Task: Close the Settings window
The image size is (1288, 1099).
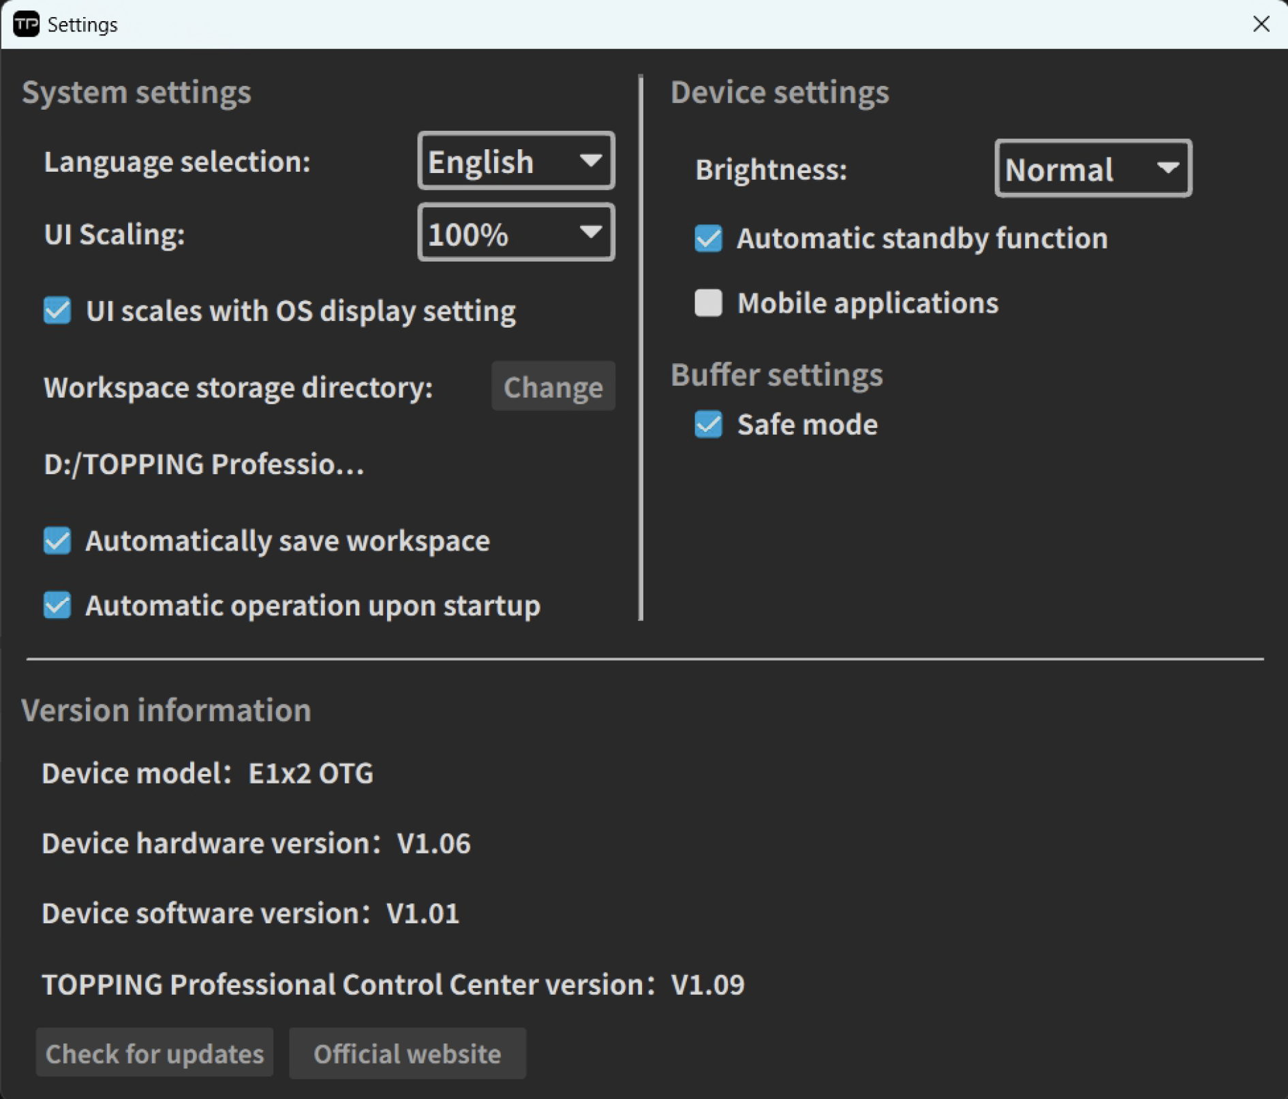Action: [1261, 25]
